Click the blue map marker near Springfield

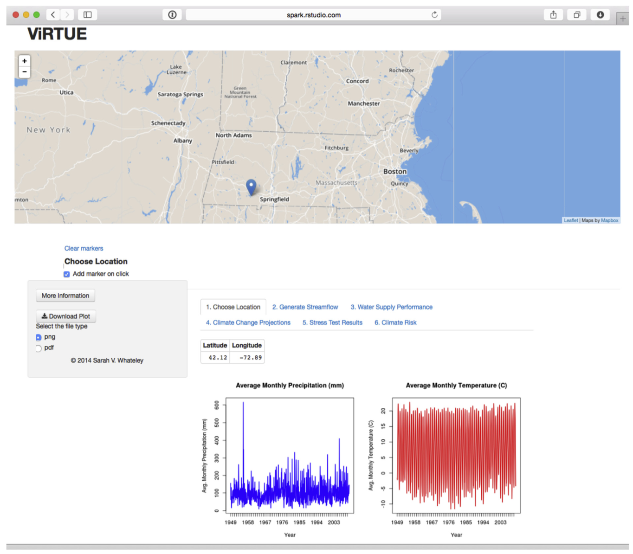point(251,187)
